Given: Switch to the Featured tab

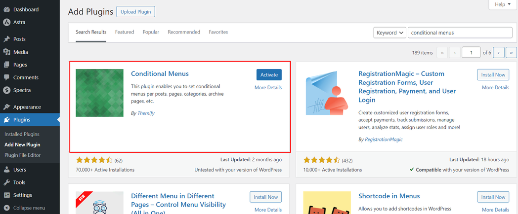Looking at the screenshot, I should click(x=125, y=32).
